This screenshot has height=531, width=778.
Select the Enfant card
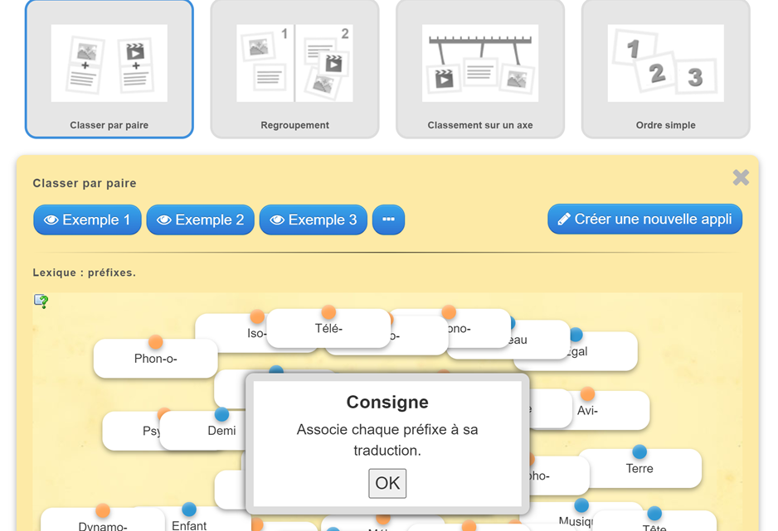pyautogui.click(x=189, y=520)
